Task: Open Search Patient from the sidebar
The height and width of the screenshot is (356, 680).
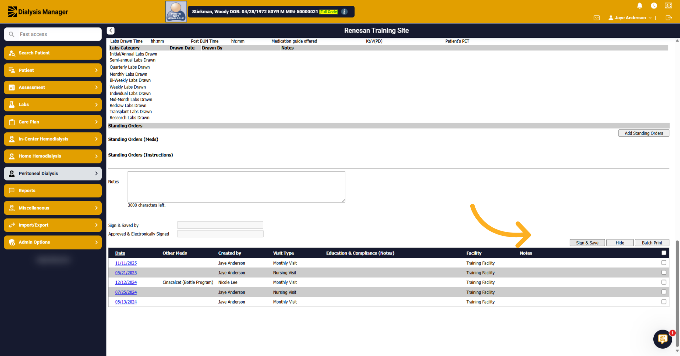Action: (x=53, y=53)
